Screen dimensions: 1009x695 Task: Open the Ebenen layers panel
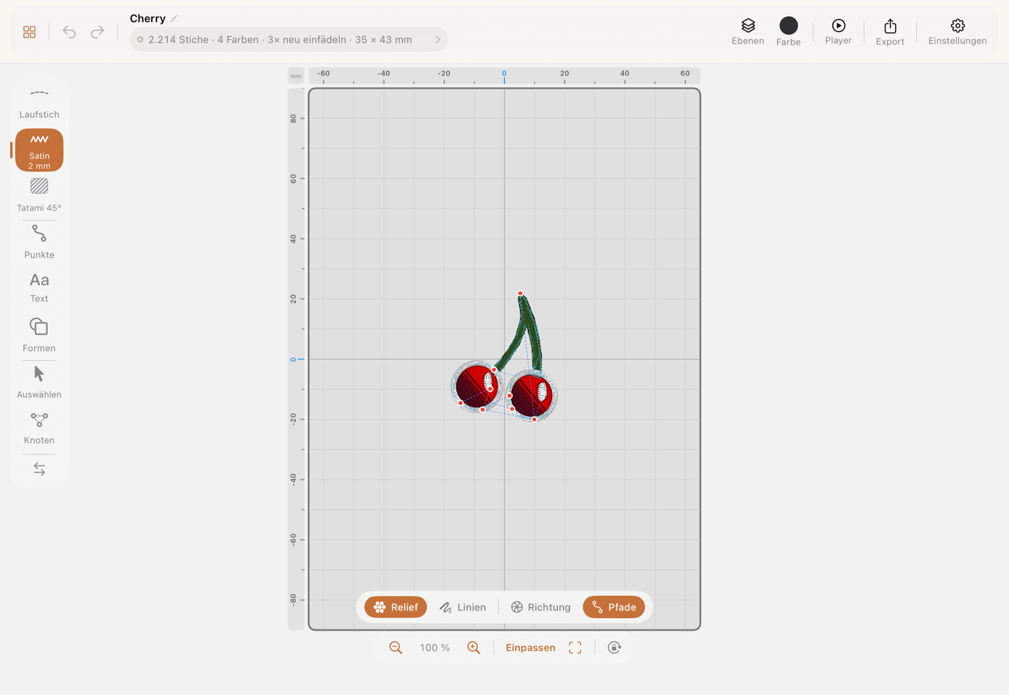pos(748,32)
